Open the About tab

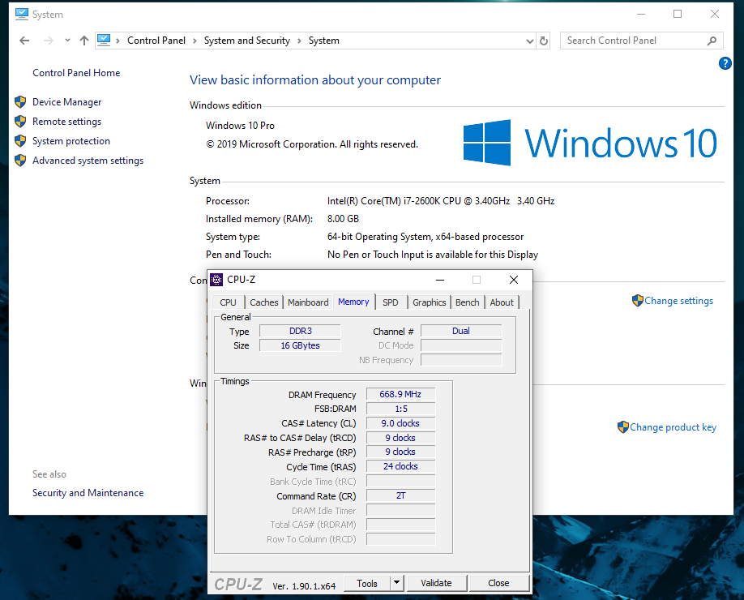[502, 302]
